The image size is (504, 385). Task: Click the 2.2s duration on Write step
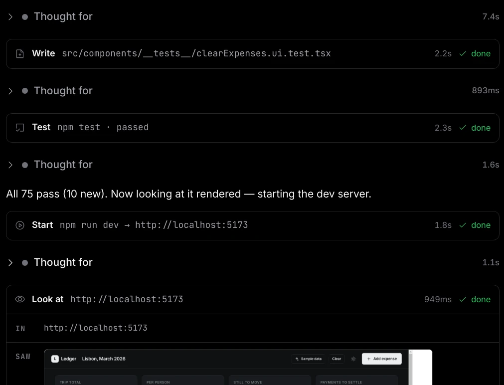coord(443,54)
